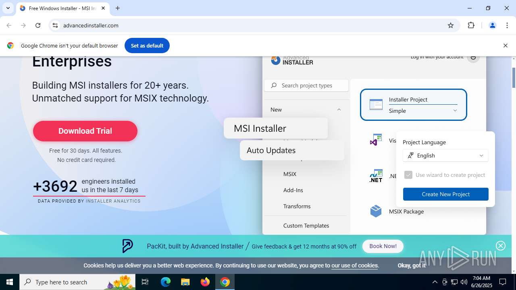Select Custom Templates in the list
The height and width of the screenshot is (290, 516).
coord(306,226)
